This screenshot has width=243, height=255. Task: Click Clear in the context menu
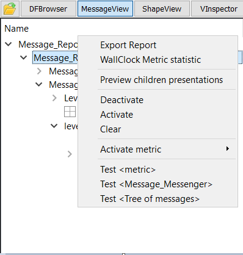[x=111, y=129]
